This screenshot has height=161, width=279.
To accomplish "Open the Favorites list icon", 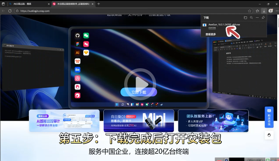I will pyautogui.click(x=257, y=11).
